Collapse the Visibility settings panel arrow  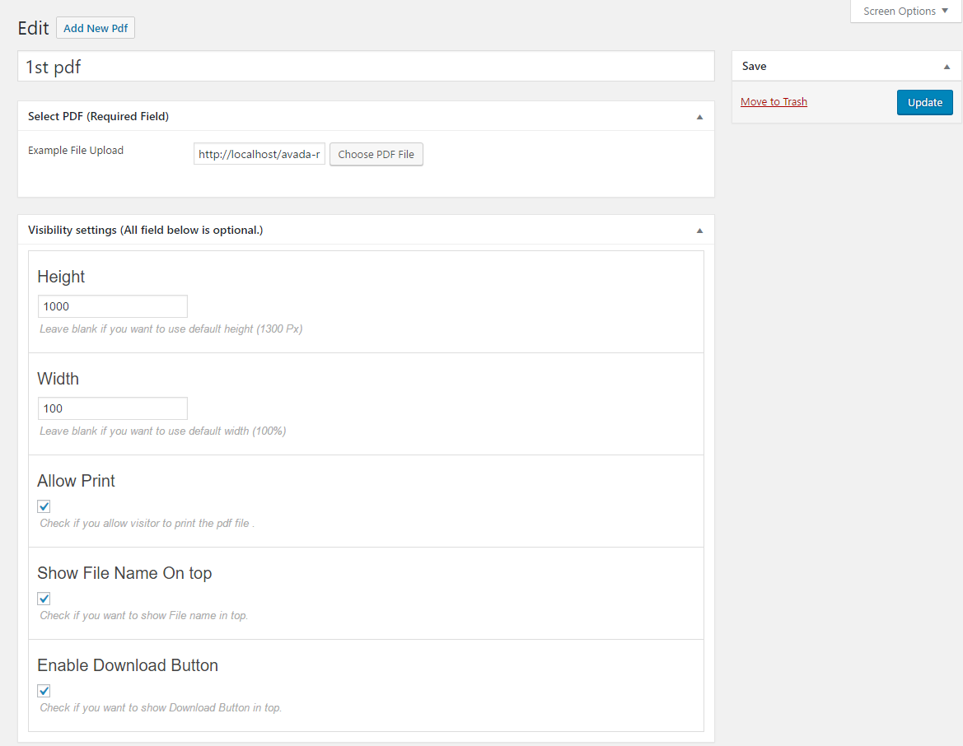(699, 231)
